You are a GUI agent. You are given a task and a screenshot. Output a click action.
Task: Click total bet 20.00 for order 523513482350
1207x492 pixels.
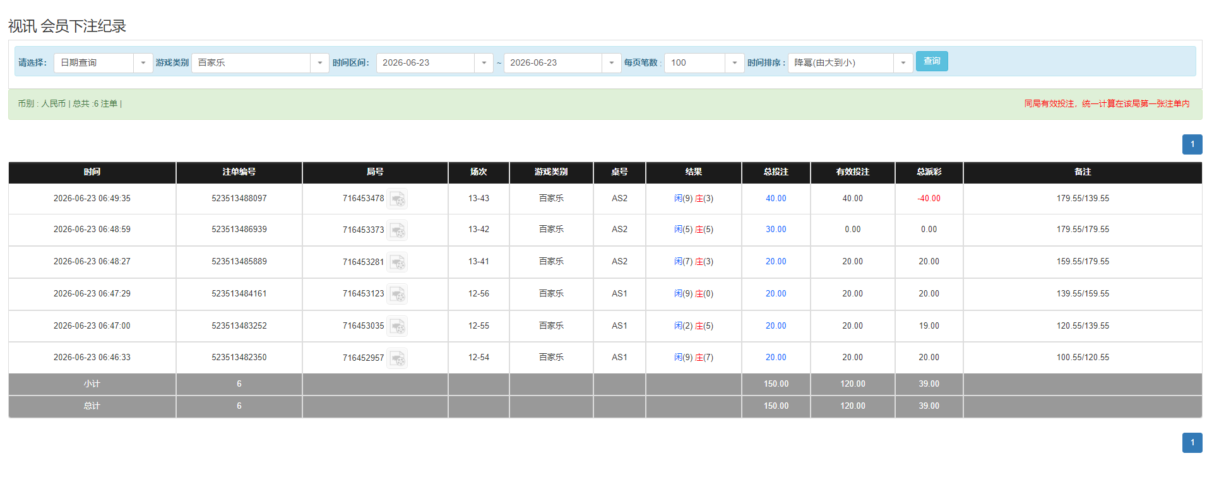point(776,358)
